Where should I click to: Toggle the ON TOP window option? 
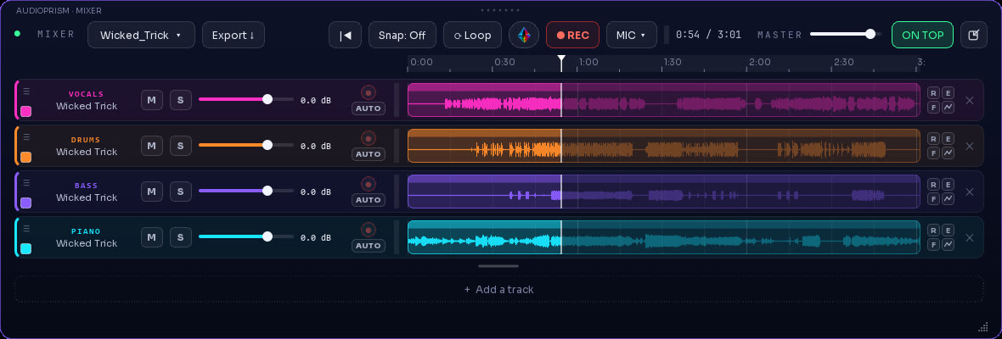pos(922,35)
